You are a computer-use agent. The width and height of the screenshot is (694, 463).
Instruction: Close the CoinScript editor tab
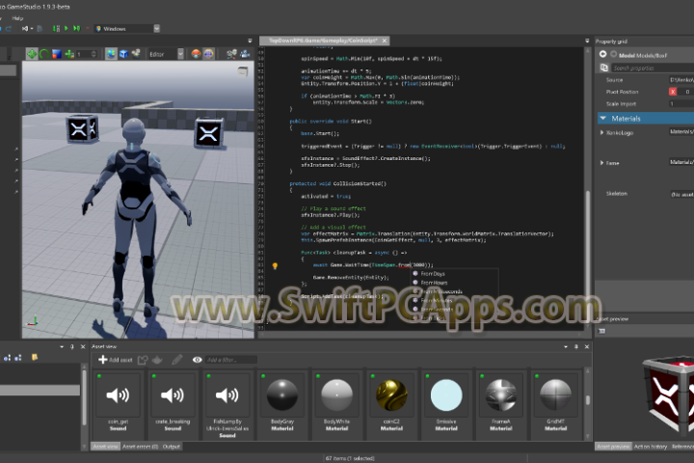[385, 41]
